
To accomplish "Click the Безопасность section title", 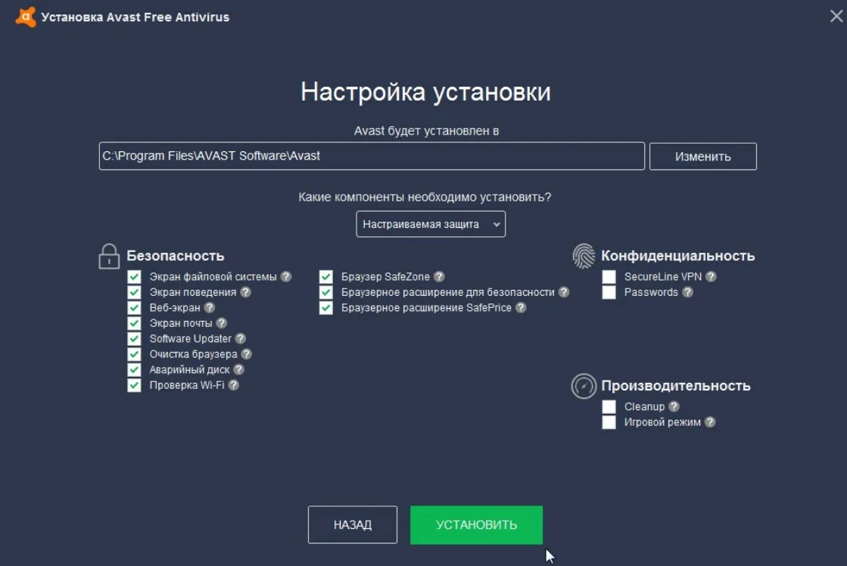I will [176, 256].
